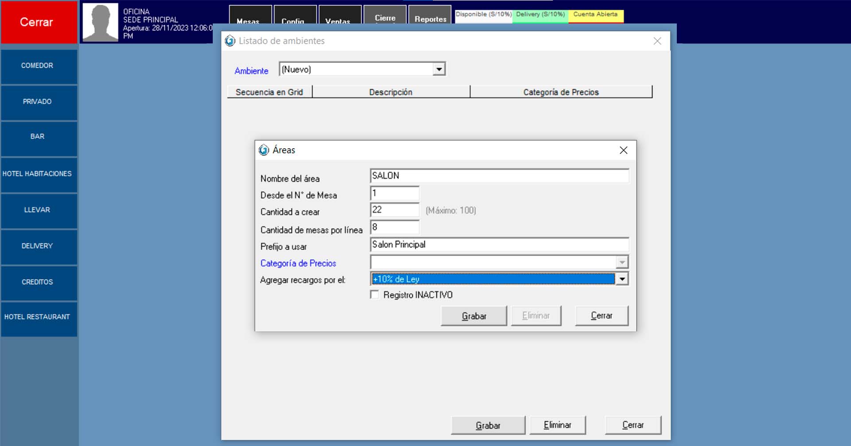This screenshot has width=851, height=446.
Task: Click Grabar in the Áreas dialog
Action: click(473, 316)
